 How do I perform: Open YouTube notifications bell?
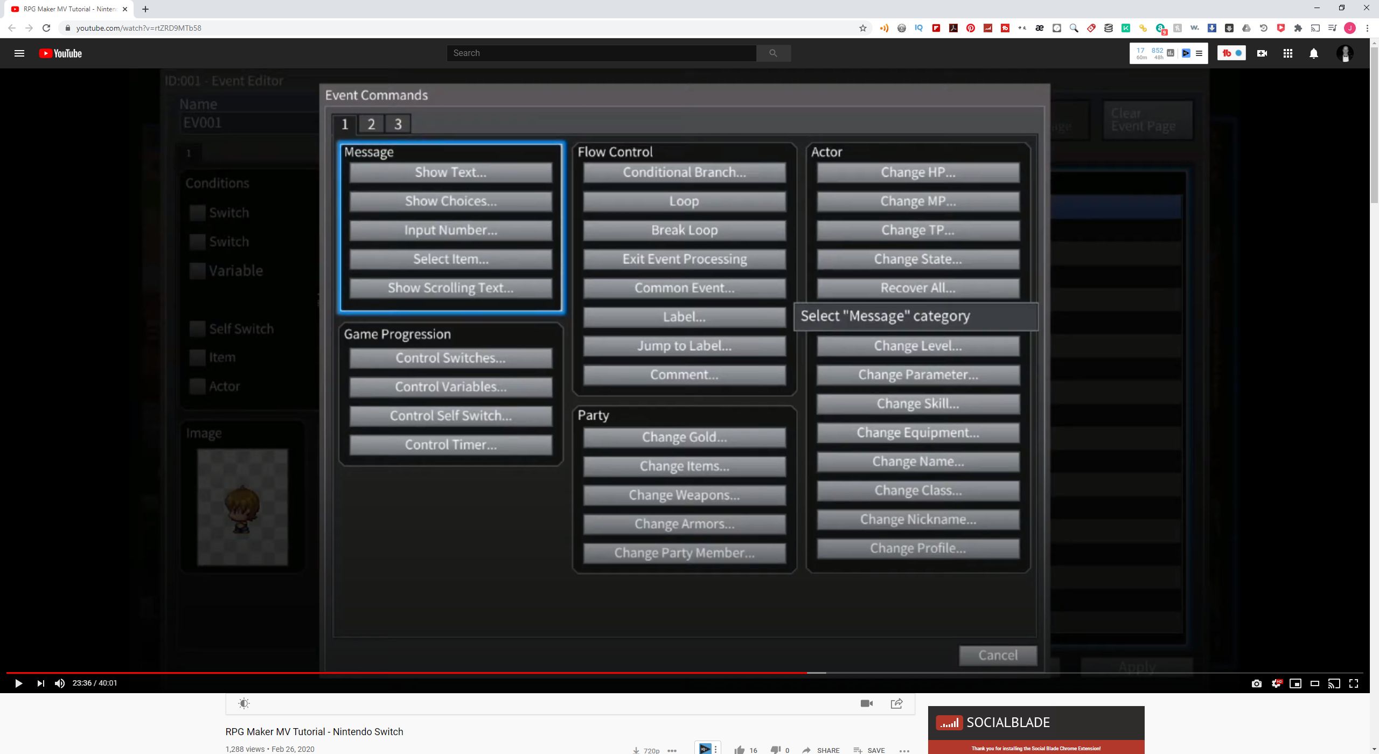click(1314, 53)
